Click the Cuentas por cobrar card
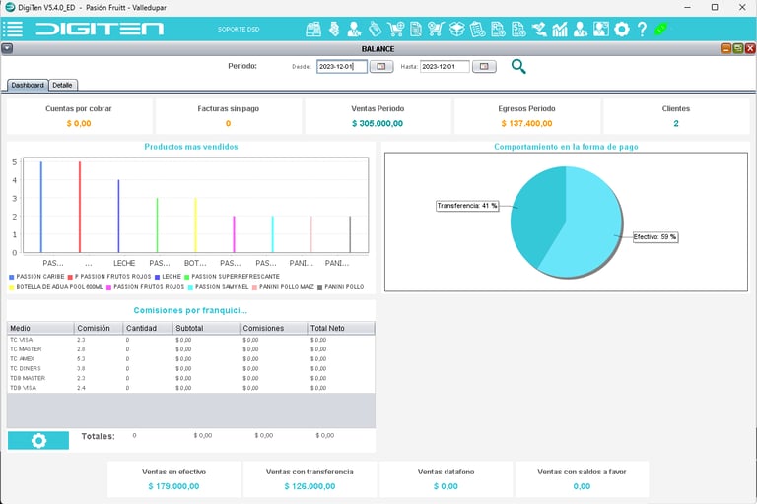Image resolution: width=757 pixels, height=504 pixels. coord(79,116)
